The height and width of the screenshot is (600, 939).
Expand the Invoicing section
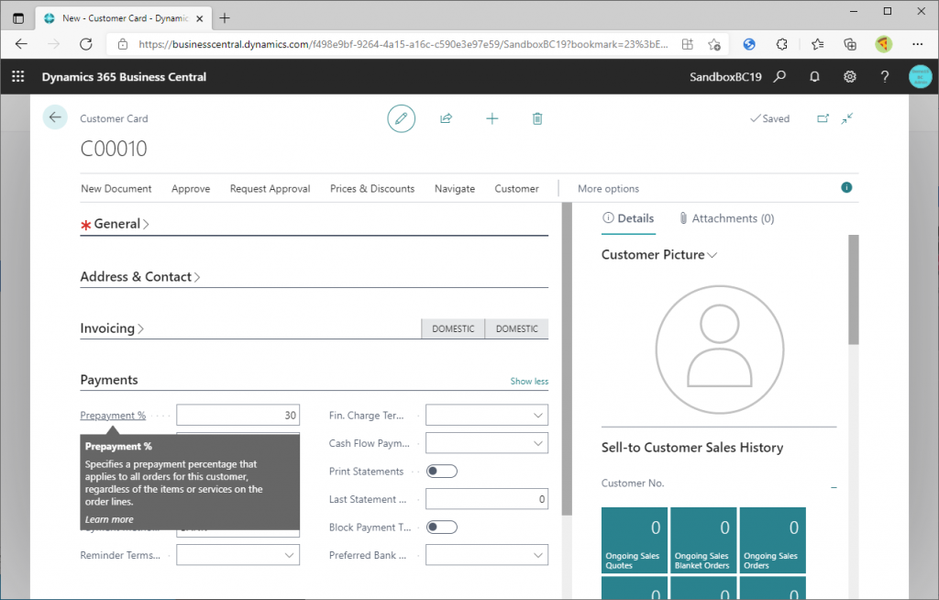[112, 328]
